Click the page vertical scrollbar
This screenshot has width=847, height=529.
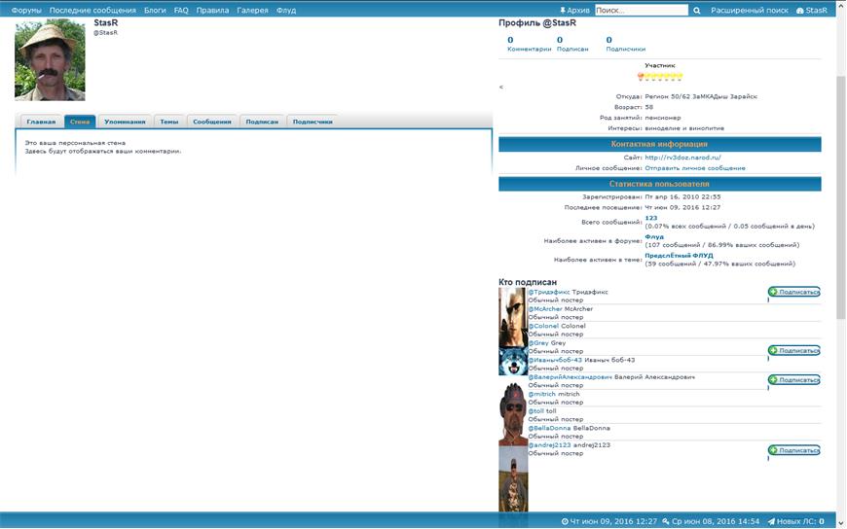click(x=841, y=194)
